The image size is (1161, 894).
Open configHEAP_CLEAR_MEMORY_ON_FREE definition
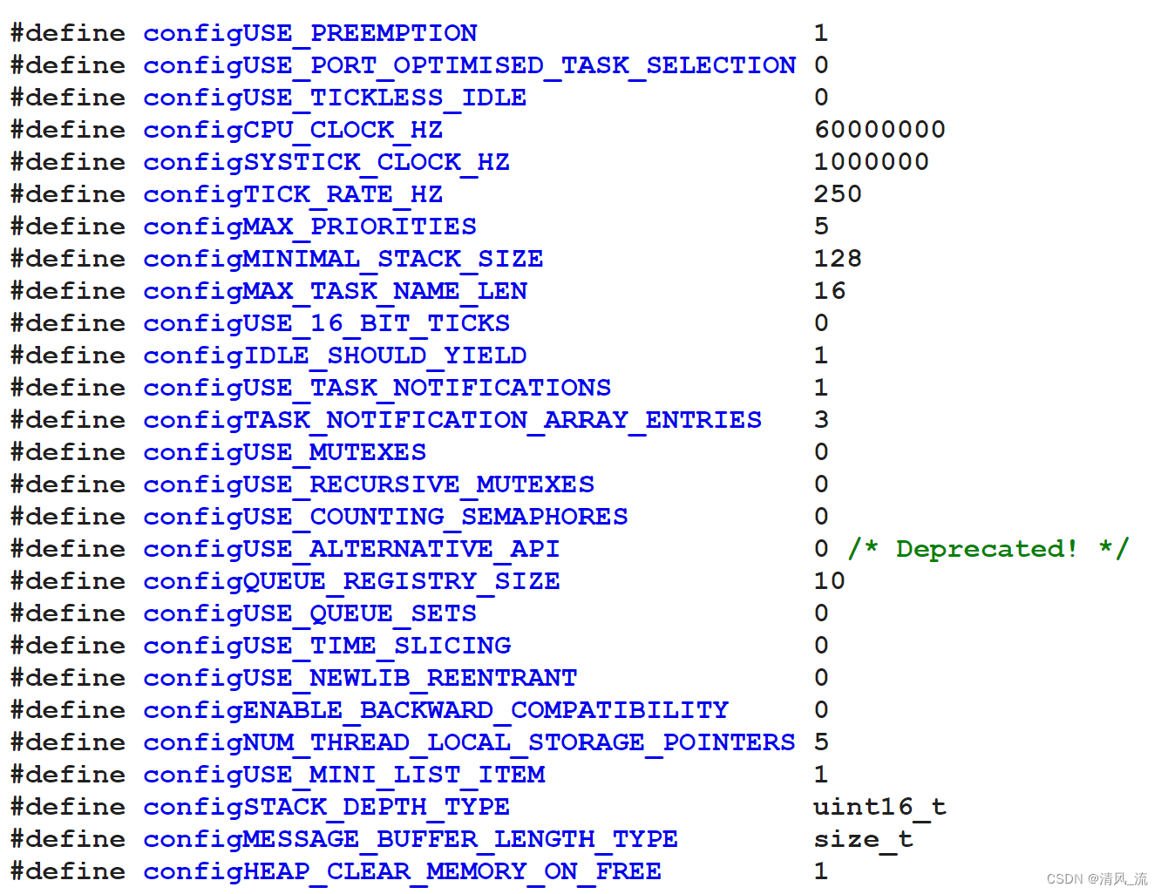[402, 871]
